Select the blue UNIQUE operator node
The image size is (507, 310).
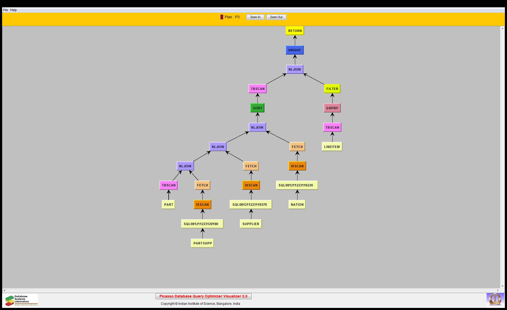pos(295,50)
